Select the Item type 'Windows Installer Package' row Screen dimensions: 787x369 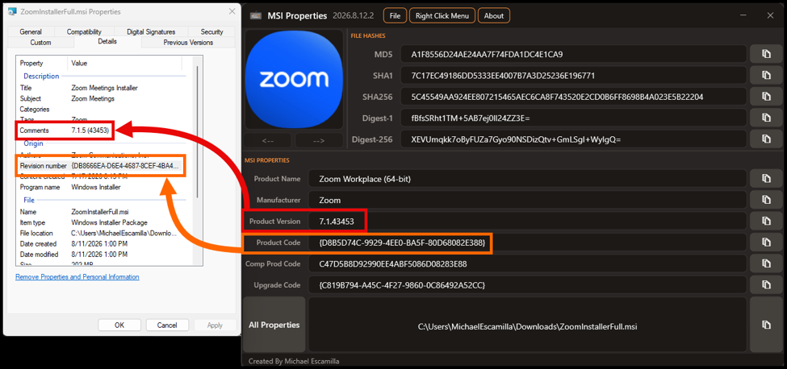(103, 222)
